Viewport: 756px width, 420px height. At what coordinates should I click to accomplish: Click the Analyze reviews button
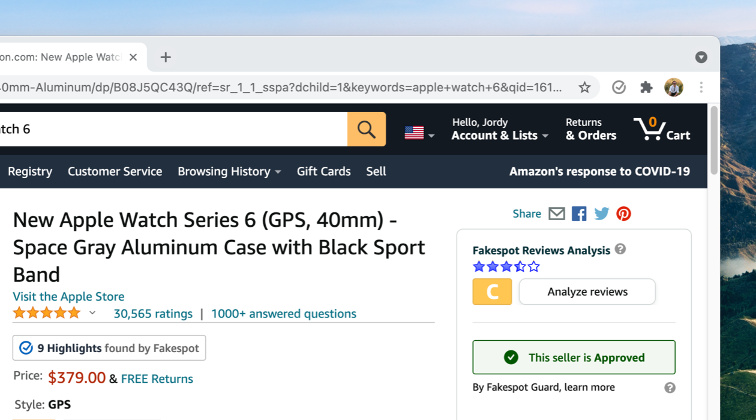(x=587, y=292)
